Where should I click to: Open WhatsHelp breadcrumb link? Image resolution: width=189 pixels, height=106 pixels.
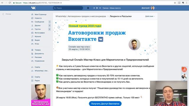[81, 16]
